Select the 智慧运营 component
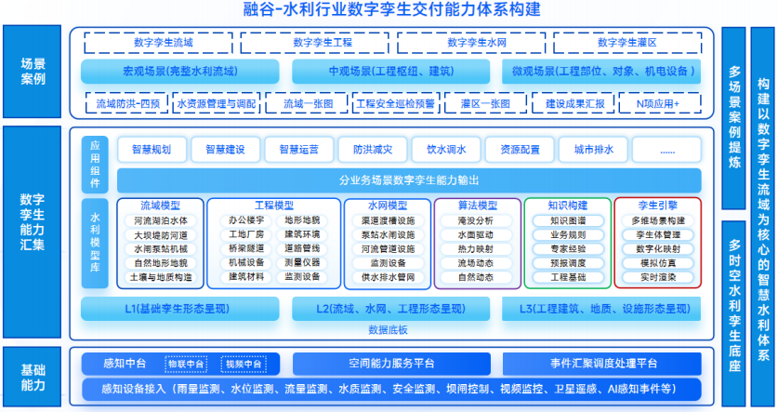Image resolution: width=778 pixels, height=412 pixels. click(299, 150)
